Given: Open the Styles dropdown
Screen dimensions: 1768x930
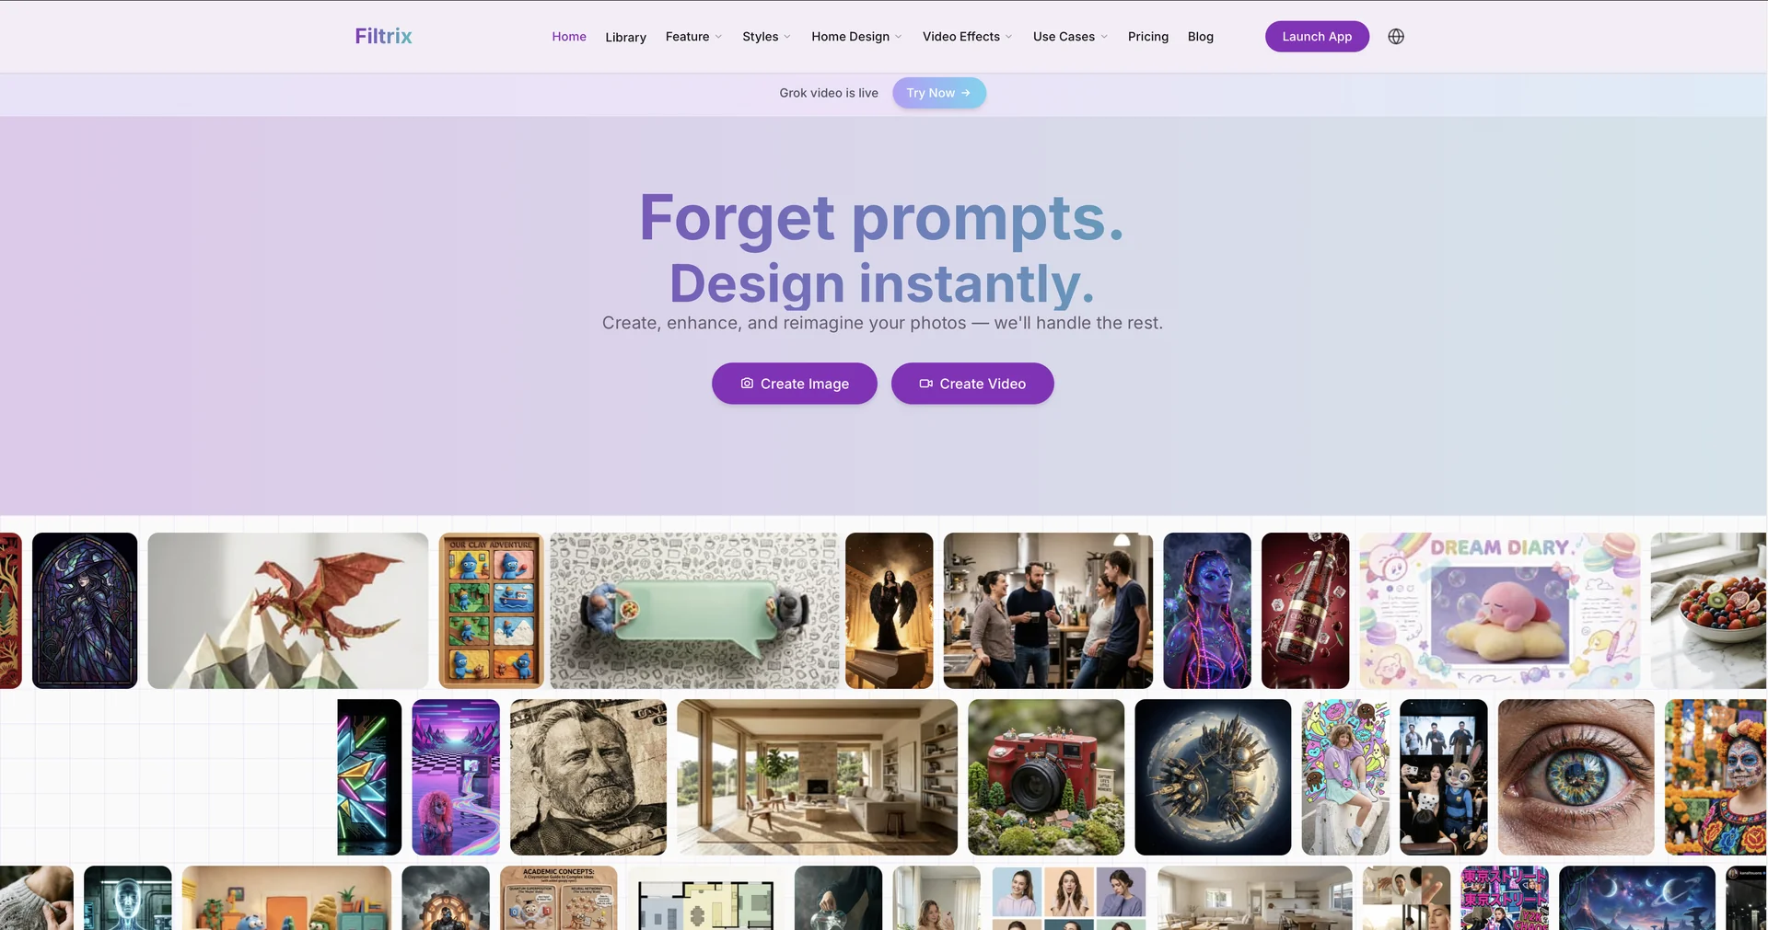Looking at the screenshot, I should pyautogui.click(x=766, y=37).
